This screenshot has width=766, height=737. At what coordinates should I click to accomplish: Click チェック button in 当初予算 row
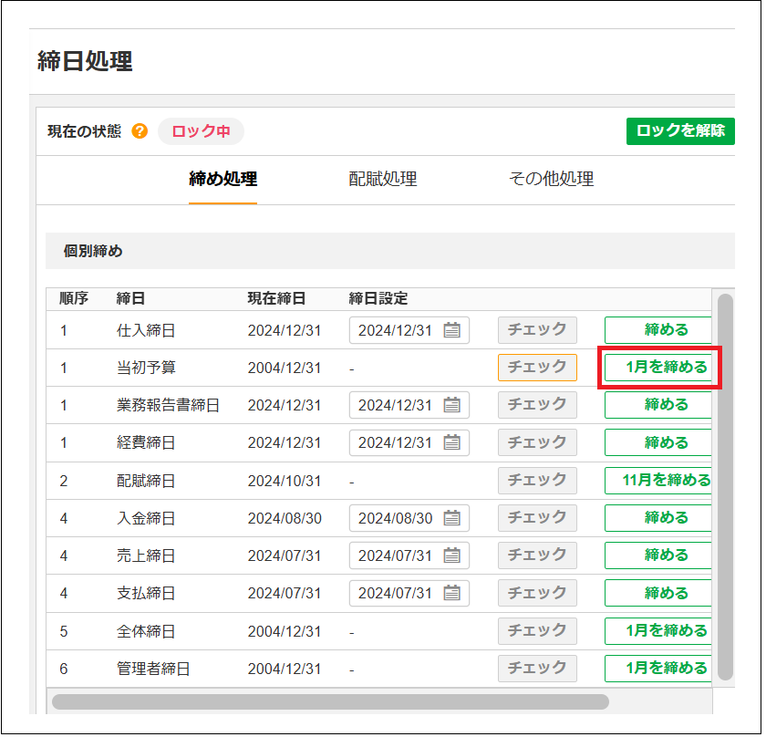(x=537, y=368)
